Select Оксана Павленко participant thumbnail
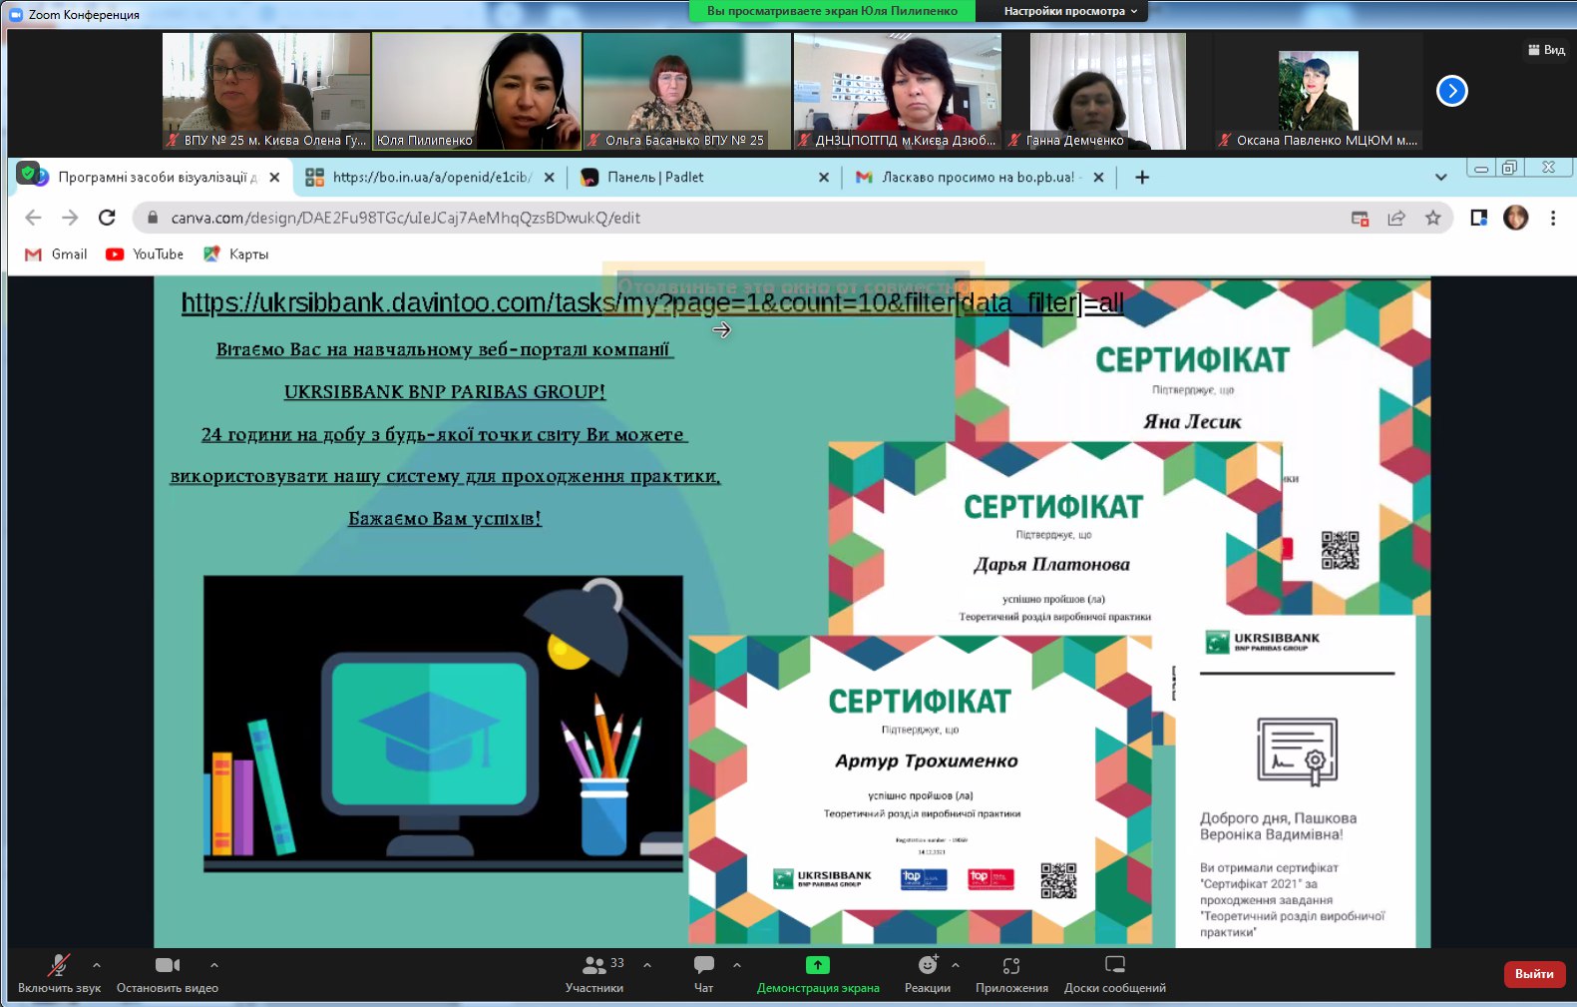 tap(1318, 91)
